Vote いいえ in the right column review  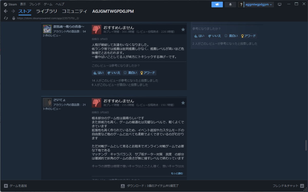coord(215,36)
